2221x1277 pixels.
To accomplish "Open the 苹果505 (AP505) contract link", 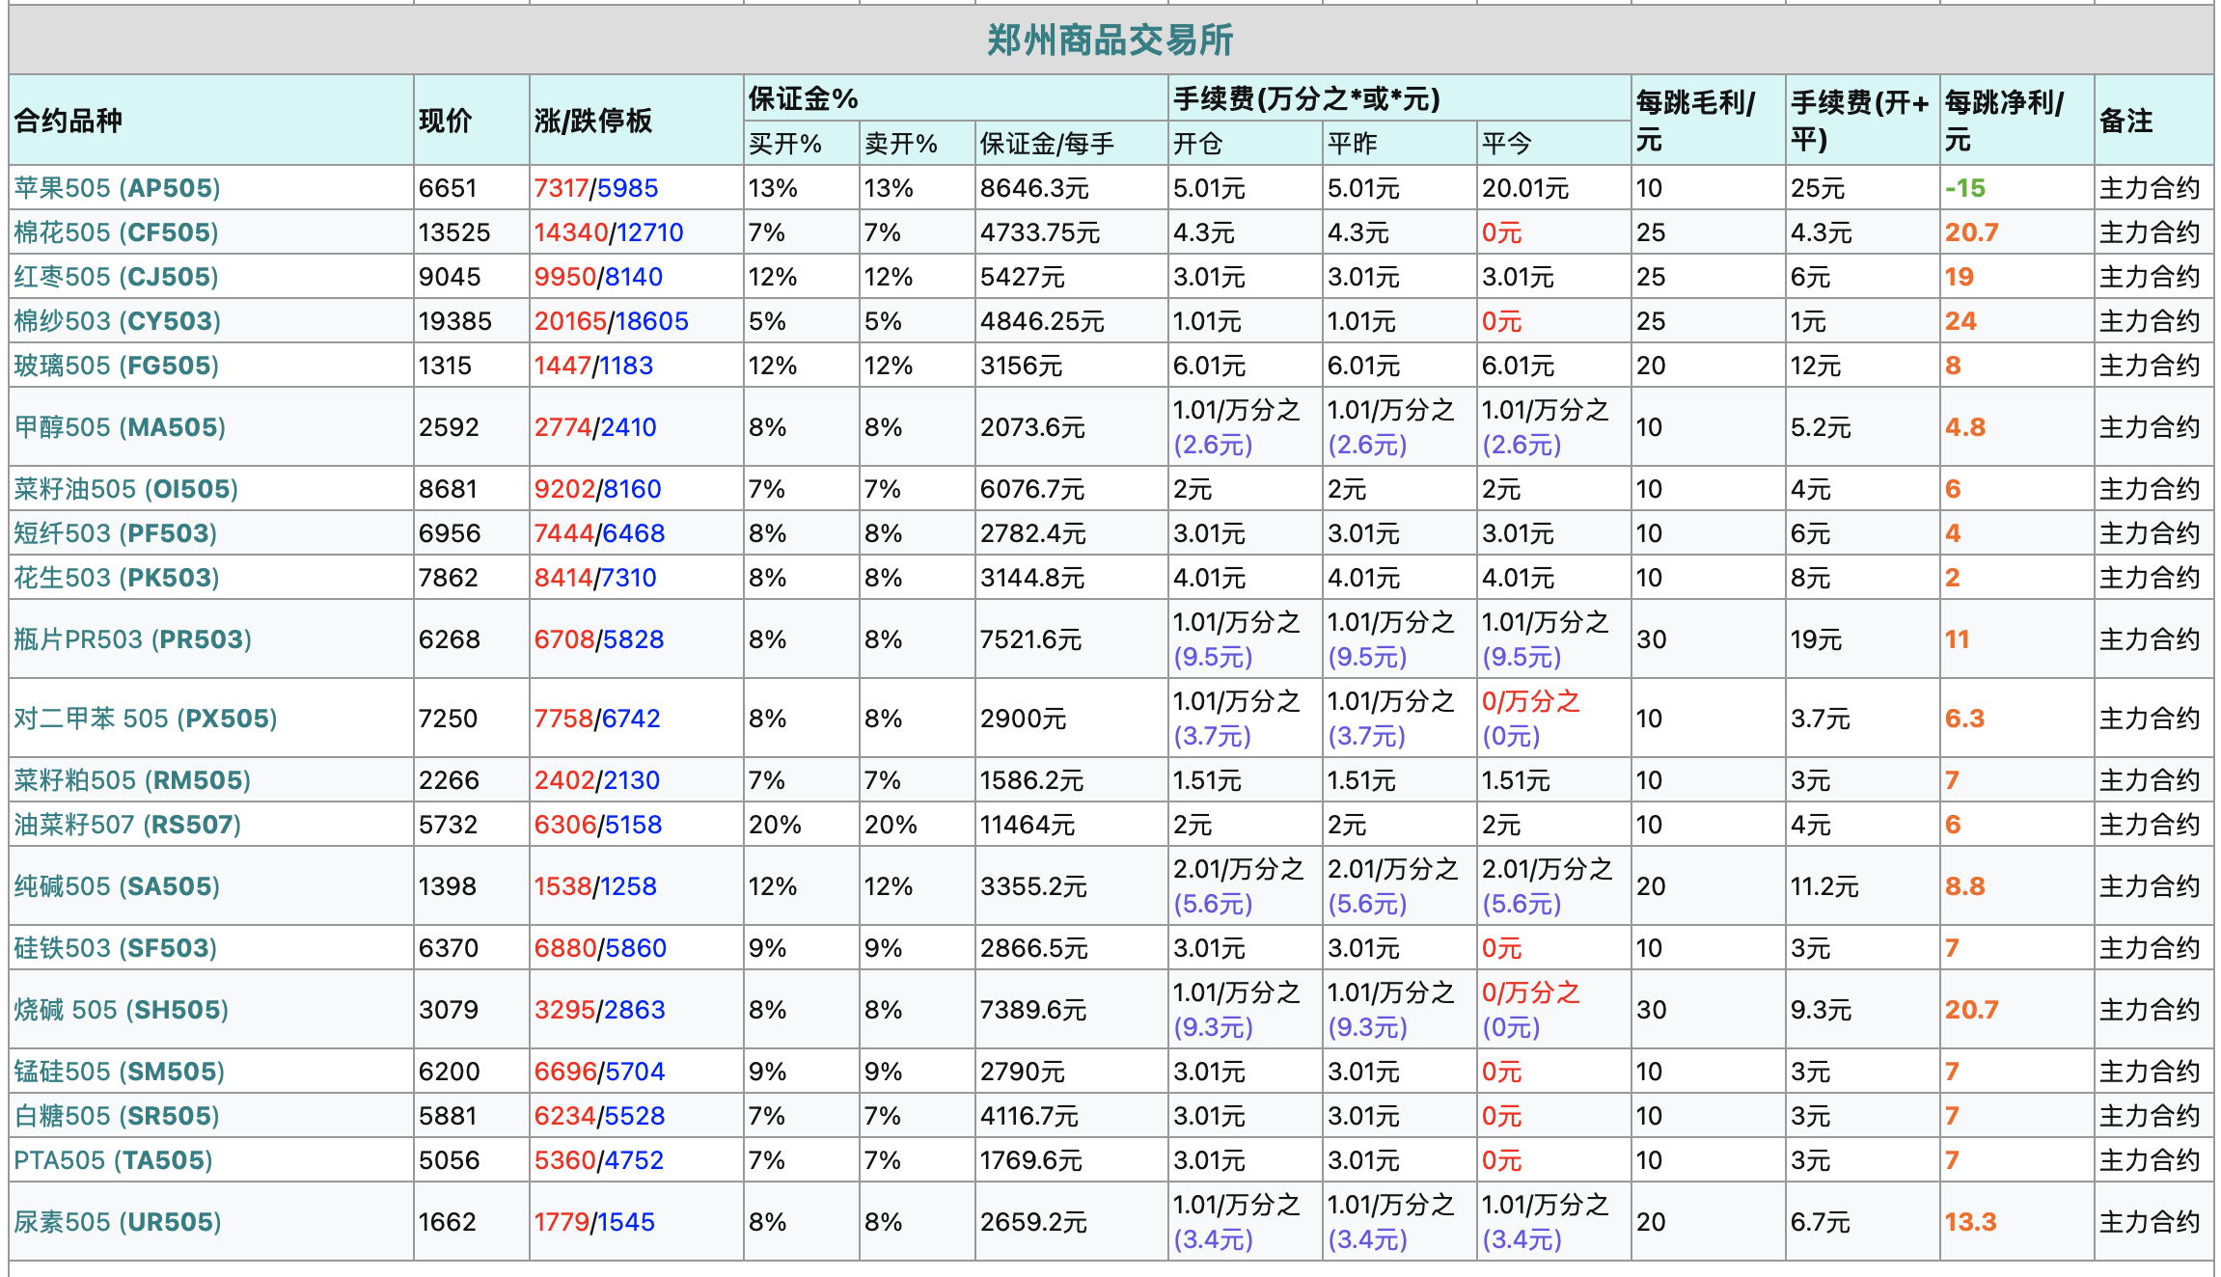I will point(117,188).
